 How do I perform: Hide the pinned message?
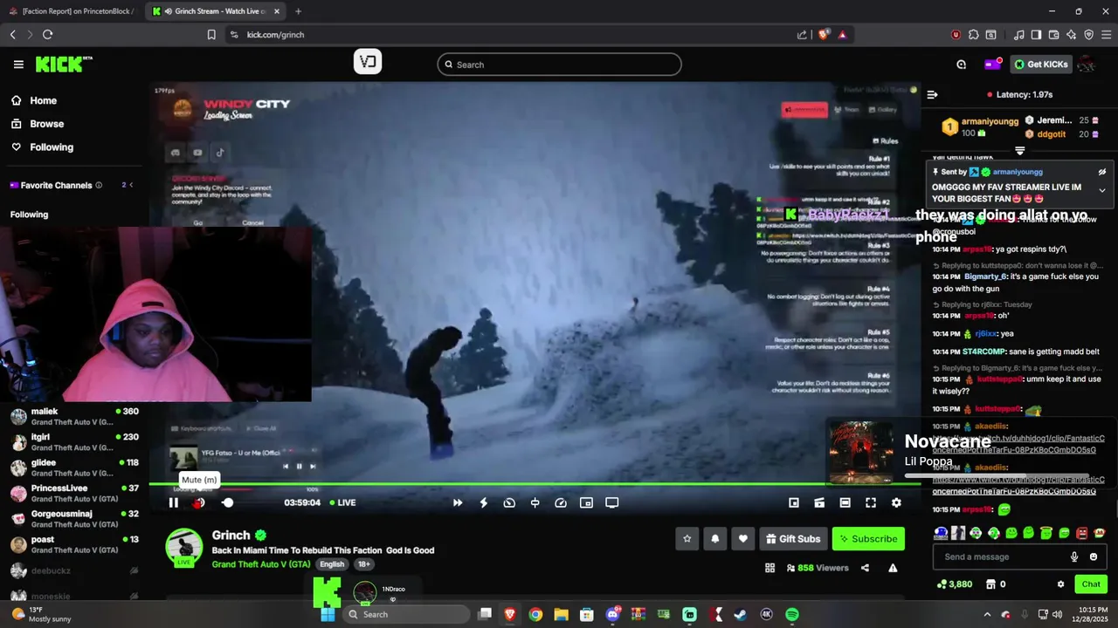coord(1102,172)
